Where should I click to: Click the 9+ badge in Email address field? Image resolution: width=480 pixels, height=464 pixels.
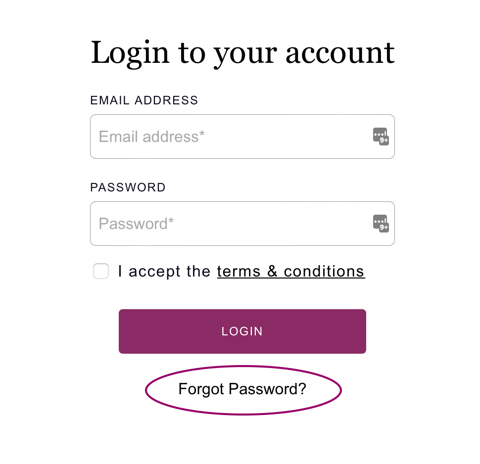(384, 140)
